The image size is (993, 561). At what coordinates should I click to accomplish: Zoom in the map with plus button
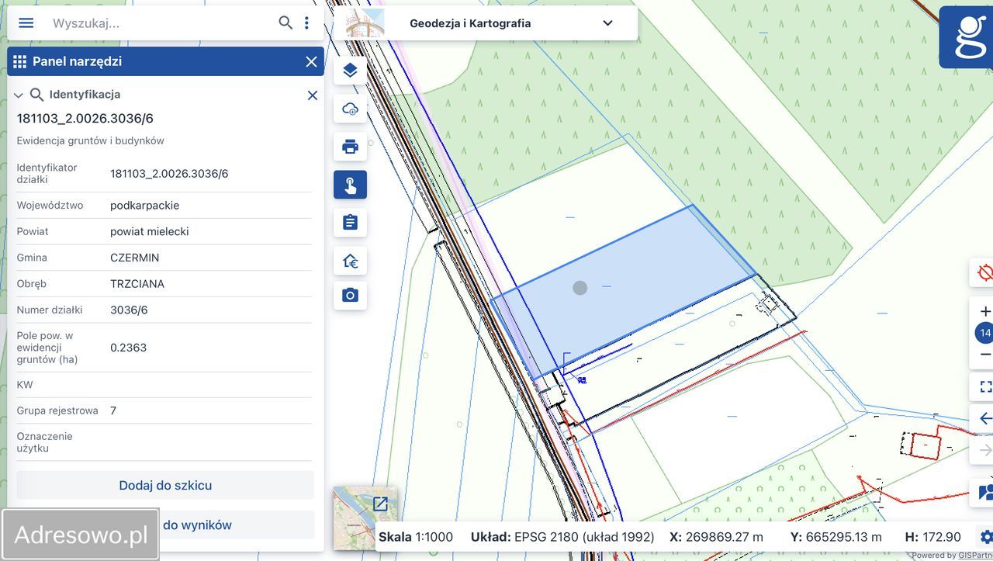(x=985, y=311)
